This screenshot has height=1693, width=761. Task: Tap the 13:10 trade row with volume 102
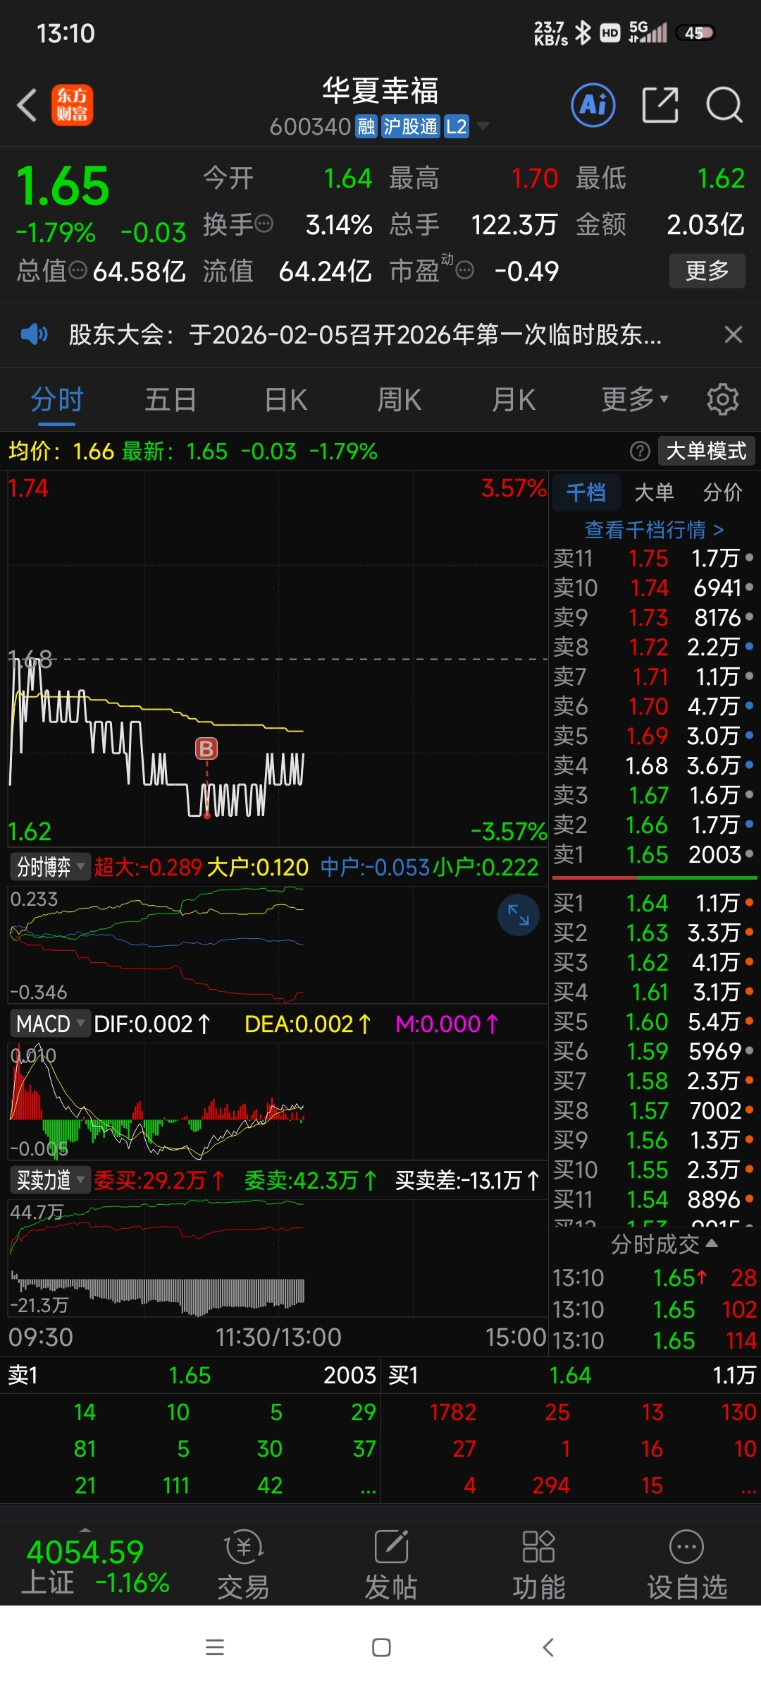(654, 1309)
